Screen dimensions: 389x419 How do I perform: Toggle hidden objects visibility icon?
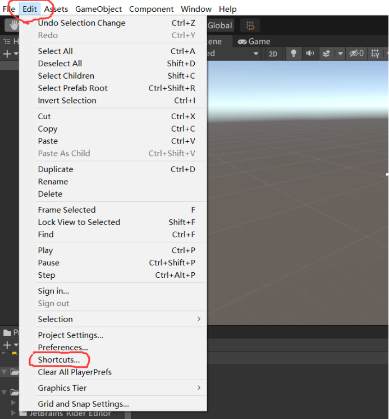point(356,53)
